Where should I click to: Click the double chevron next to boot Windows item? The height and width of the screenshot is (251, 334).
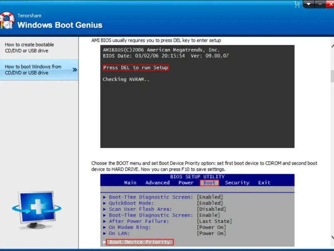tap(75, 69)
